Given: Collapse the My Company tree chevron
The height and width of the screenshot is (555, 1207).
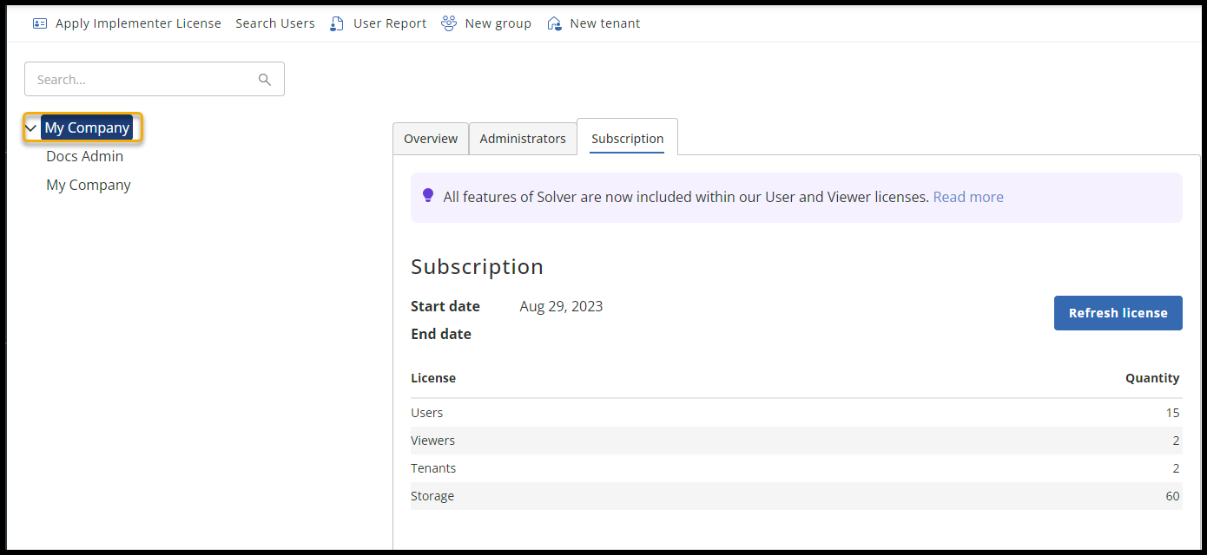Looking at the screenshot, I should (31, 128).
